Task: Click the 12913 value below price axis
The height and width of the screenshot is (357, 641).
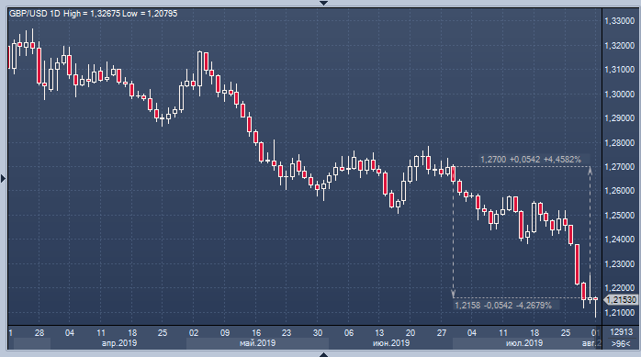Action: click(621, 332)
